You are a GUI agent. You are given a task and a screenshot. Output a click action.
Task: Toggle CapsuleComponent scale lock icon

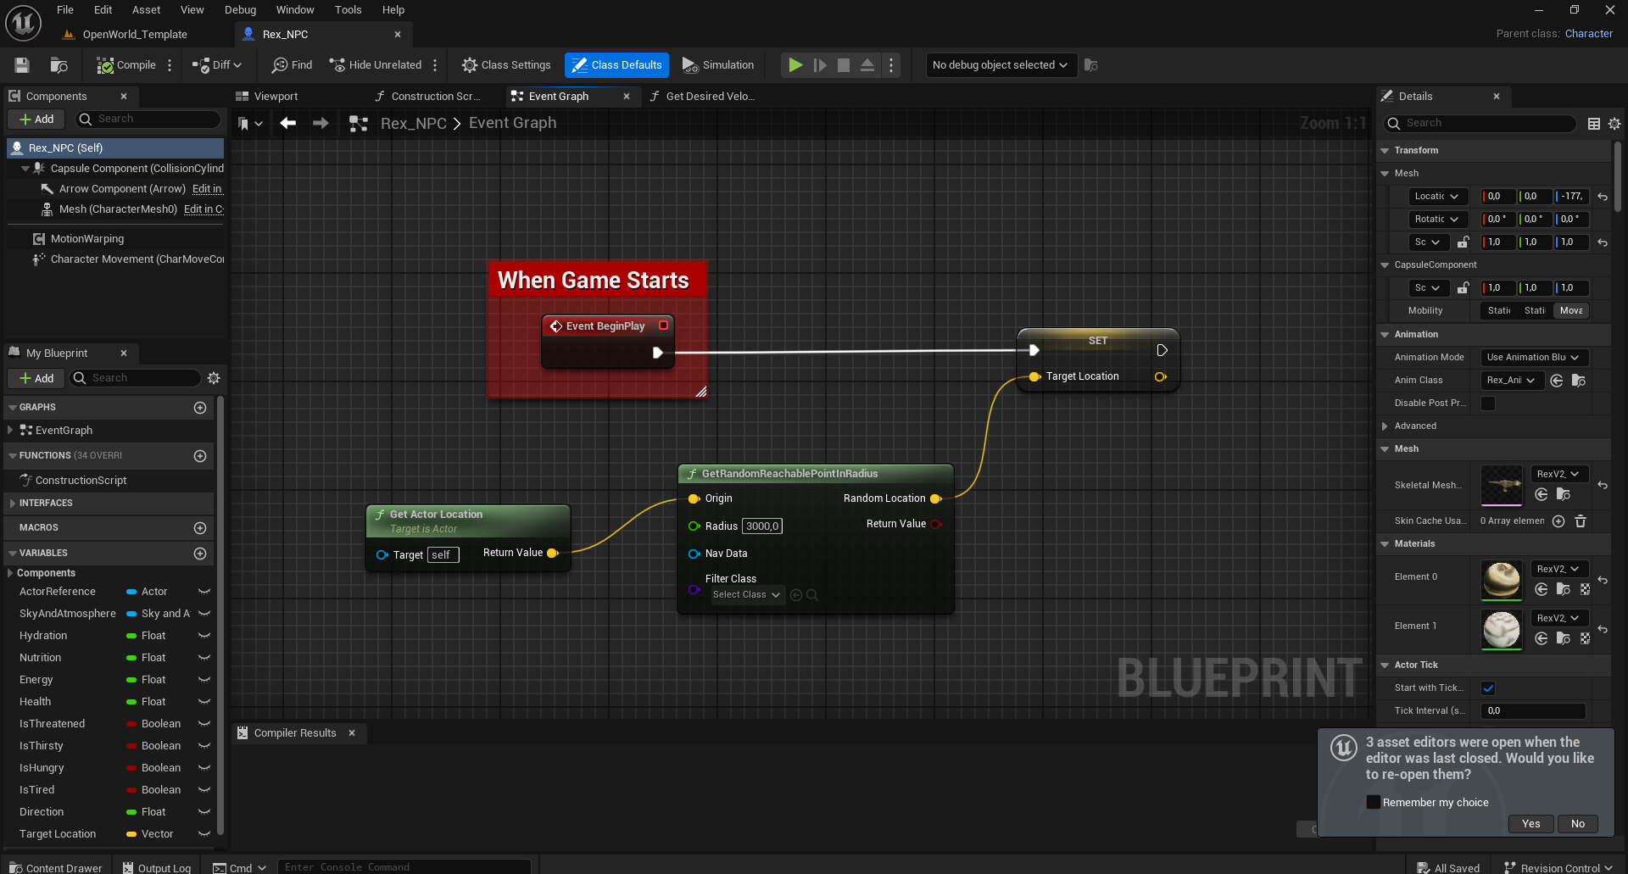tap(1463, 288)
